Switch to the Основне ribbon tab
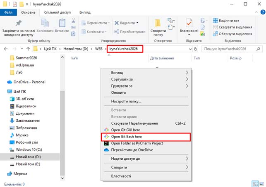 click(x=28, y=12)
